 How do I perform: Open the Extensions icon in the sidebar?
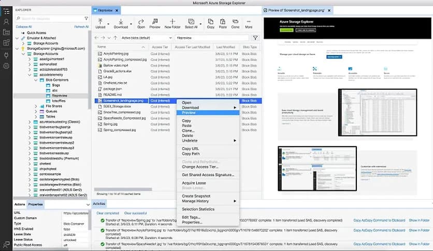(6, 43)
